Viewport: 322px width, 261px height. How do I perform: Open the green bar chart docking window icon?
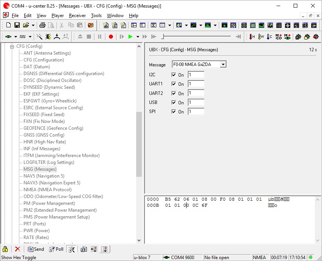pos(261,25)
